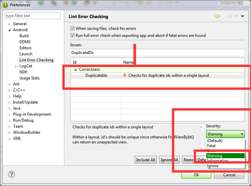Viewport: 251px width, 186px height.
Task: Toggle 'Run full error check when exporting'
Action: (72, 36)
